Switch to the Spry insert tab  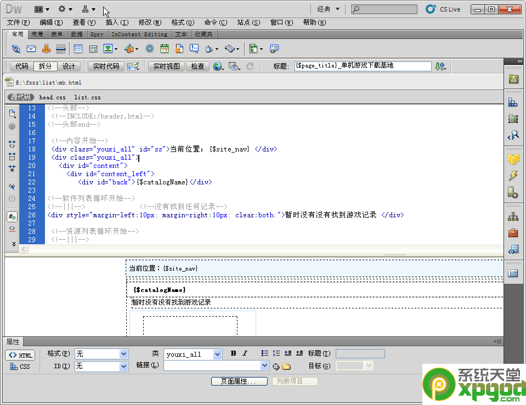[97, 34]
